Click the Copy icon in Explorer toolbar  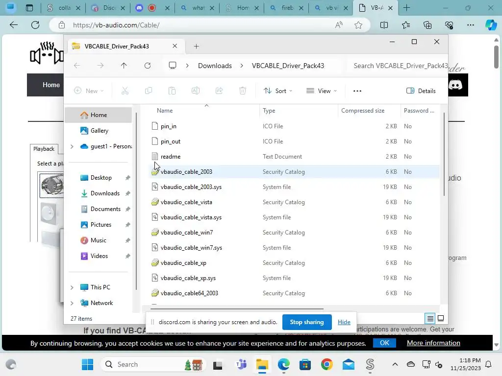[x=148, y=91]
